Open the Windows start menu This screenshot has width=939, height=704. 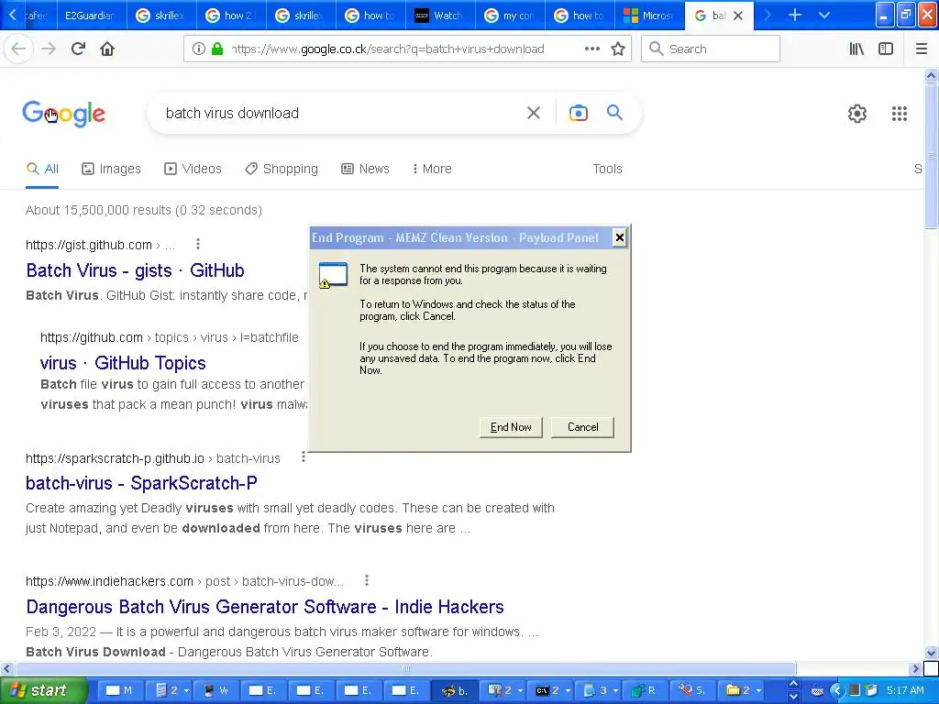click(43, 691)
